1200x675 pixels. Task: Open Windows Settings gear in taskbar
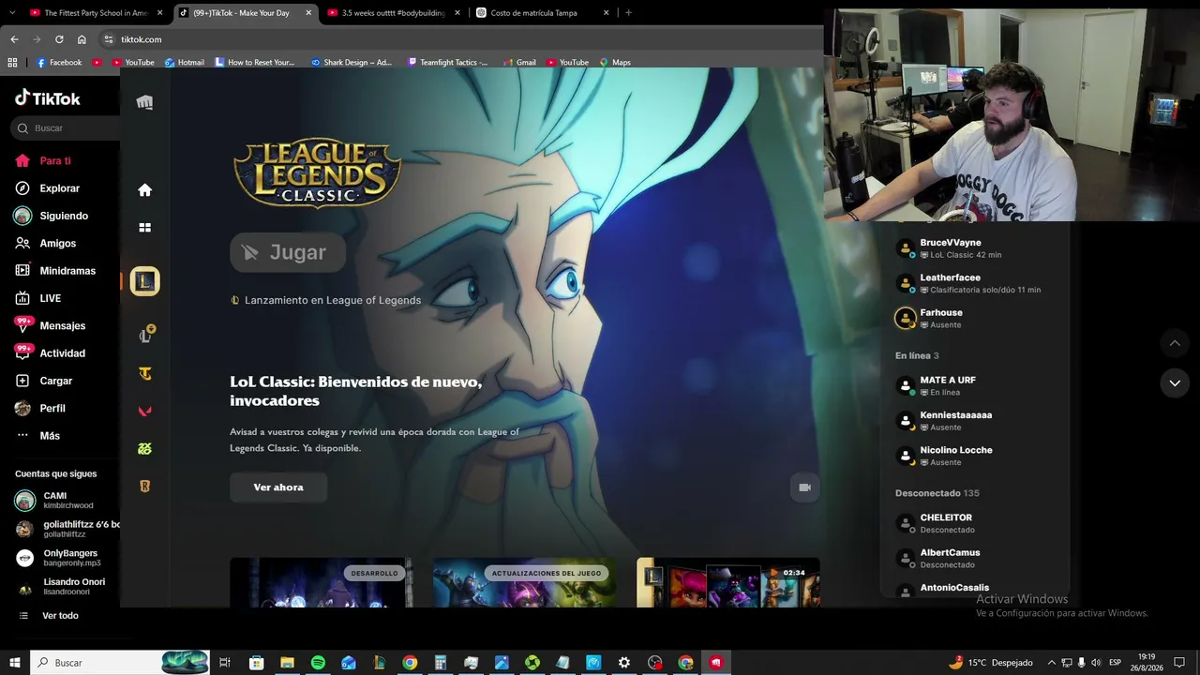[x=624, y=663]
